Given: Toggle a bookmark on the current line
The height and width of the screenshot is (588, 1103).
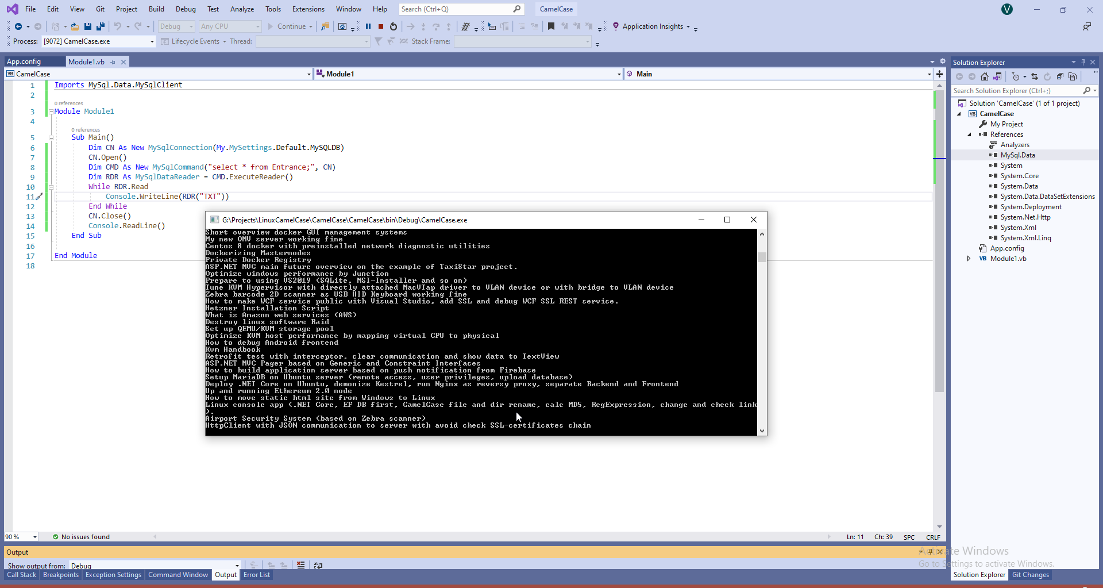Looking at the screenshot, I should click(x=551, y=26).
